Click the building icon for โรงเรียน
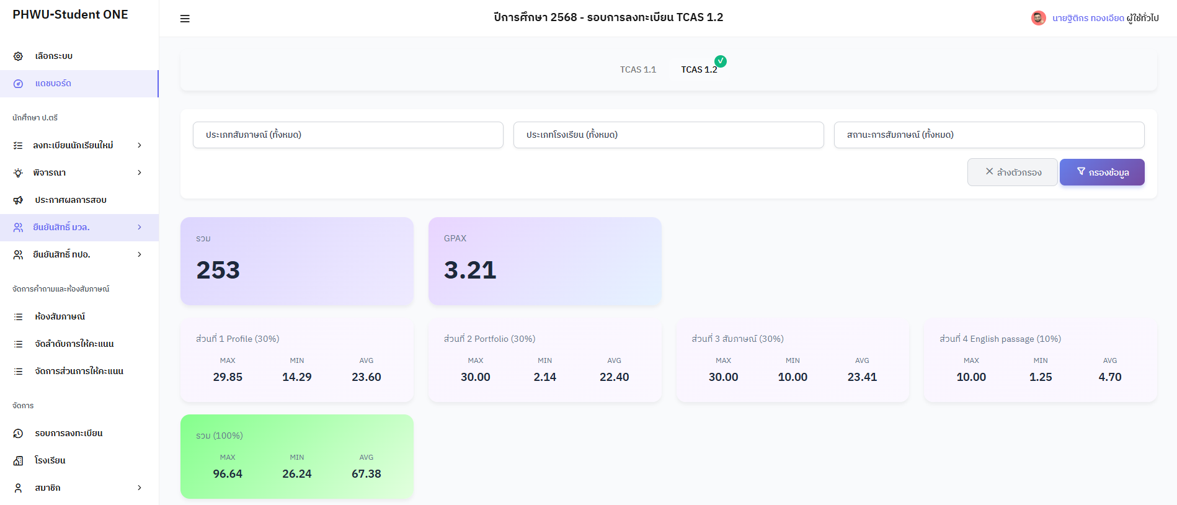 point(19,461)
